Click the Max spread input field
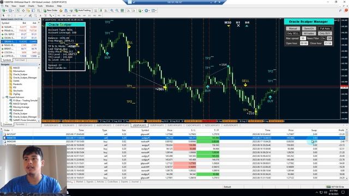 pos(303,39)
